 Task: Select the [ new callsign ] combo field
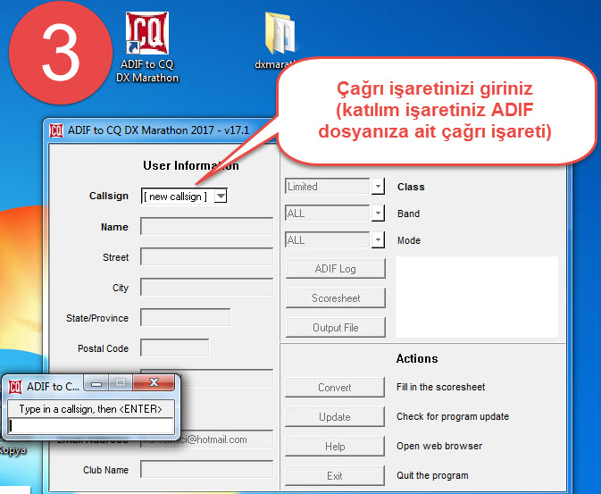click(x=184, y=196)
